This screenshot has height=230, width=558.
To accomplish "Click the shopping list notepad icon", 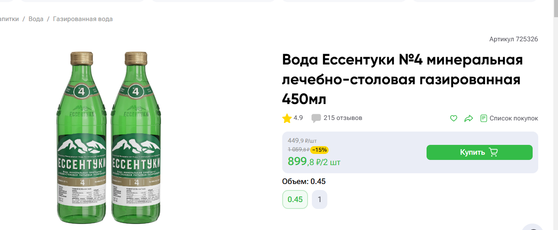I will tap(484, 118).
